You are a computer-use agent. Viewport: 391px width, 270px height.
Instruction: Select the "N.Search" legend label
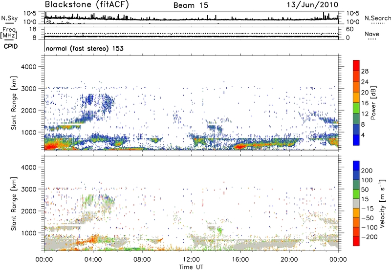(x=377, y=18)
